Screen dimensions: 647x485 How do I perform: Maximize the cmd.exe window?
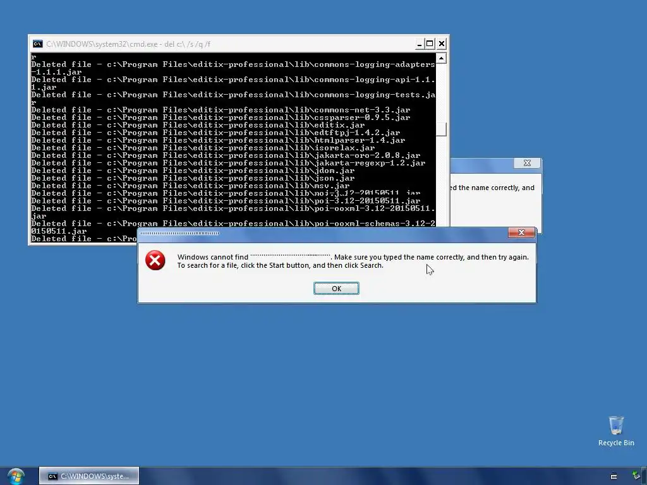[x=430, y=44]
